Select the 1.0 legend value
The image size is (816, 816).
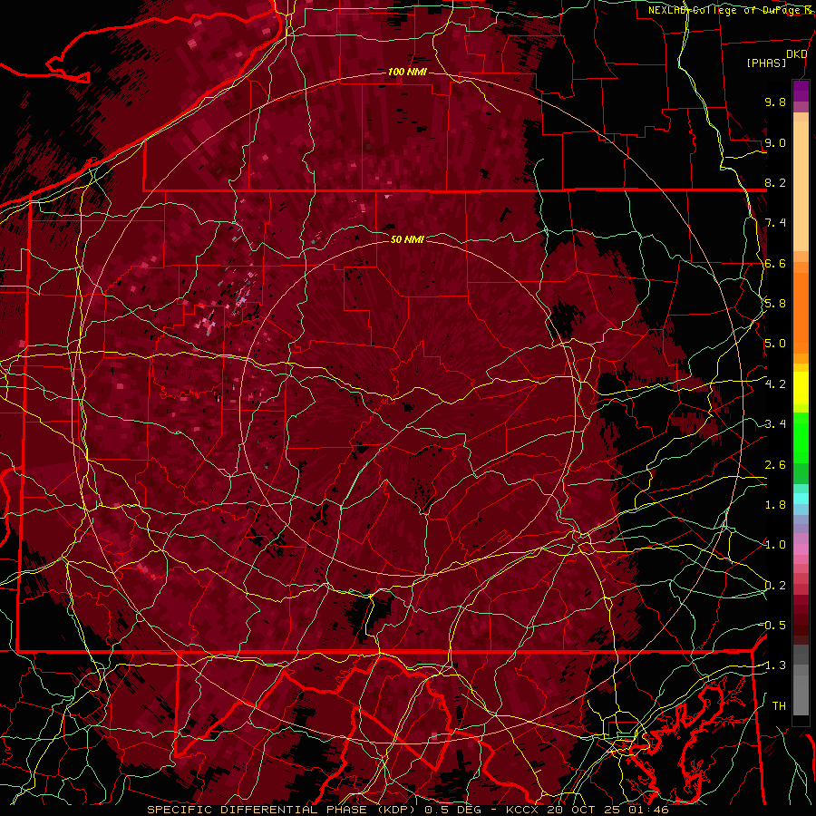click(775, 545)
